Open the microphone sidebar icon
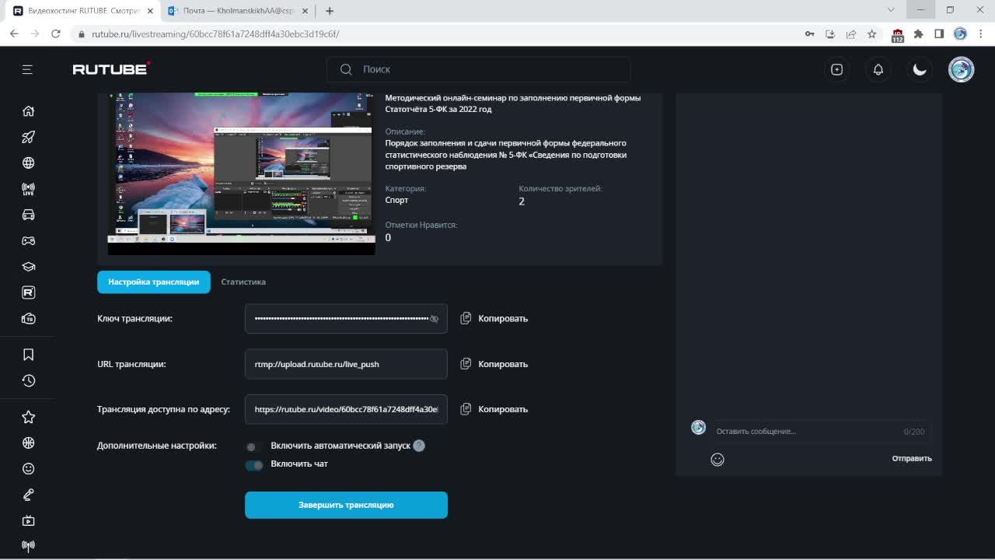 tap(29, 495)
